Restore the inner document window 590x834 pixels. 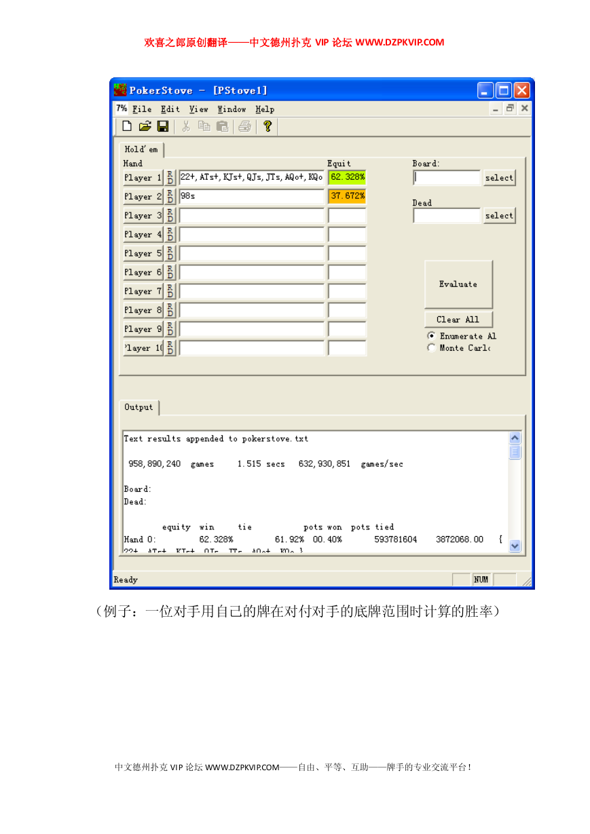point(510,109)
